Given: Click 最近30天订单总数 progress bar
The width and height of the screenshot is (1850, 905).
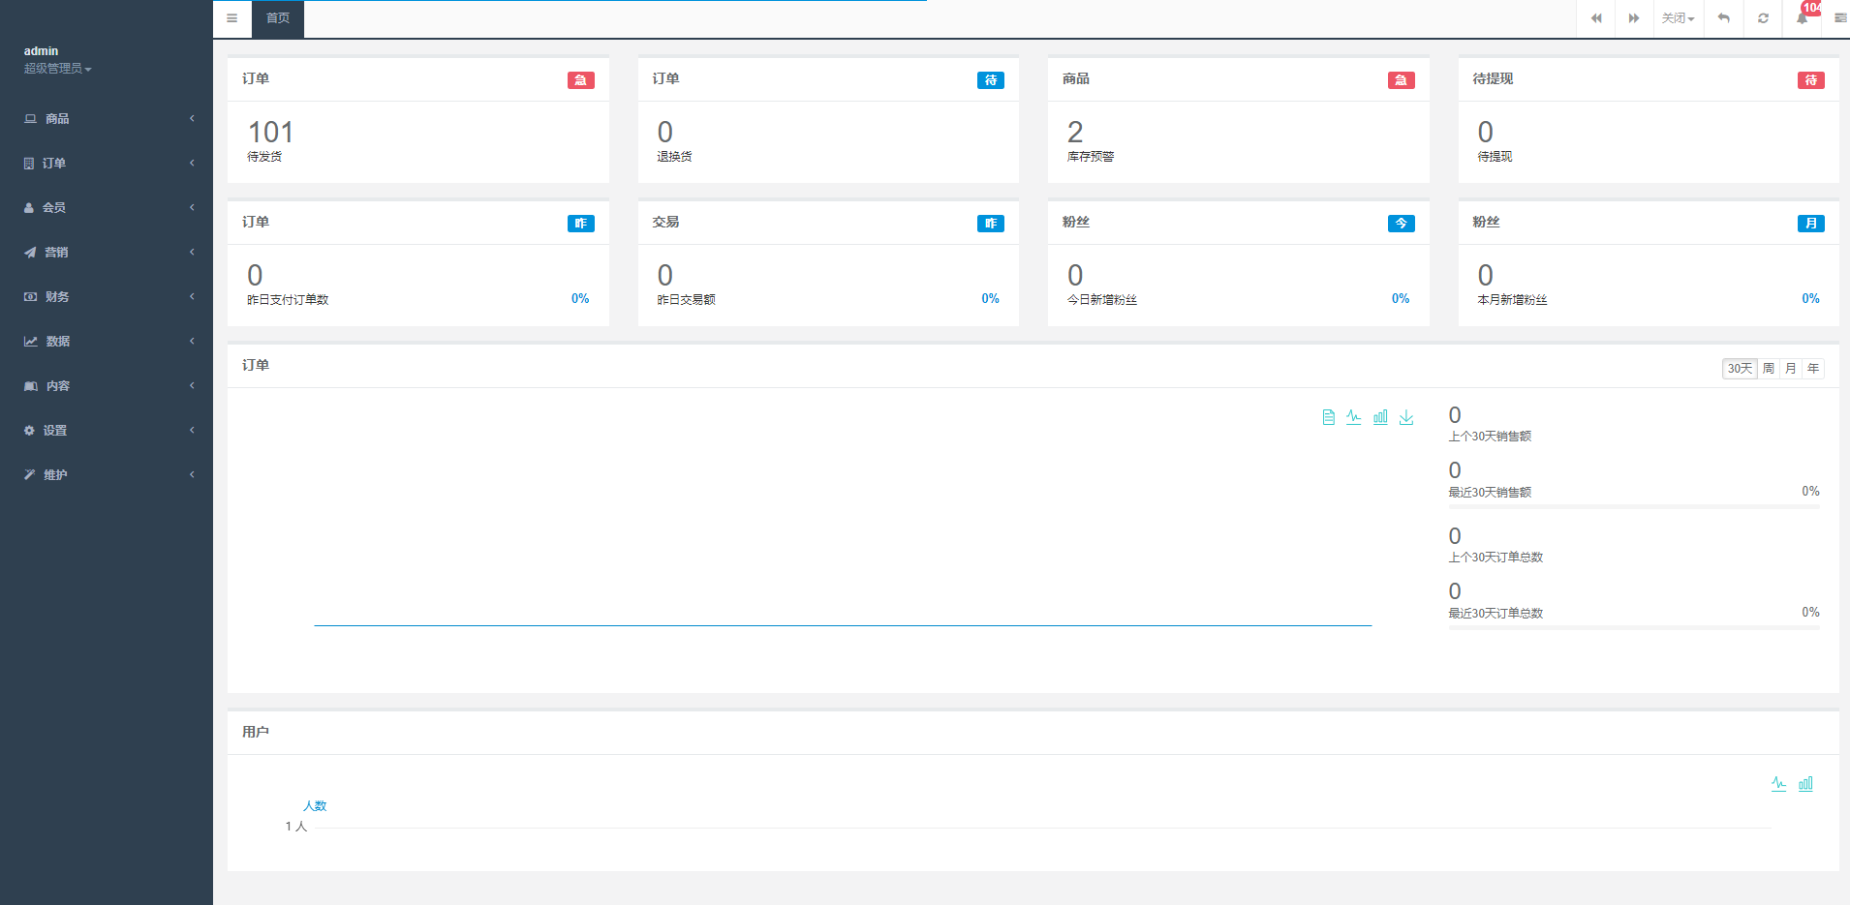Looking at the screenshot, I should point(1634,627).
